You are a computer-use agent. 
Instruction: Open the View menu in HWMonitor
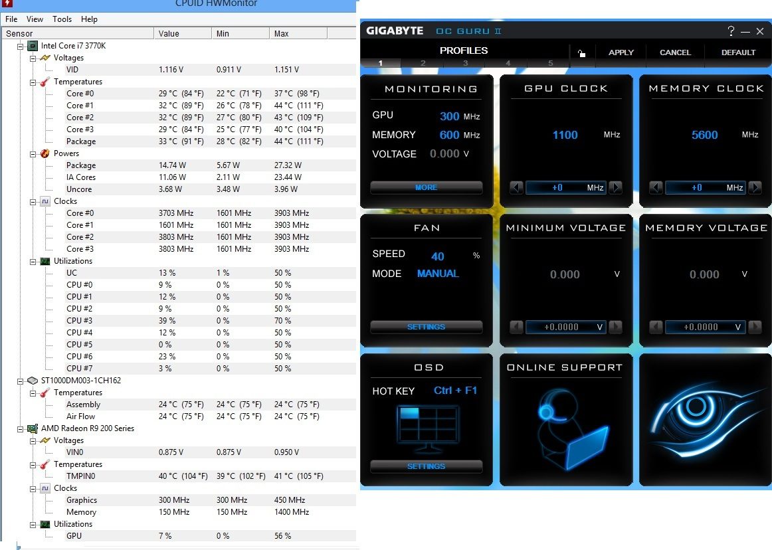tap(35, 19)
